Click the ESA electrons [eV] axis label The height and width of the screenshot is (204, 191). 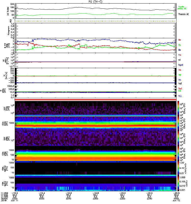pos(5,154)
